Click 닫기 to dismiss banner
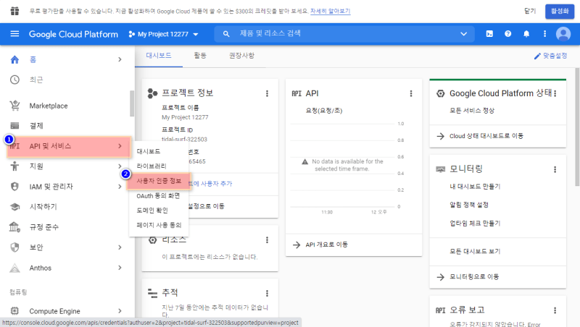Viewport: 580px width, 327px height. (530, 11)
